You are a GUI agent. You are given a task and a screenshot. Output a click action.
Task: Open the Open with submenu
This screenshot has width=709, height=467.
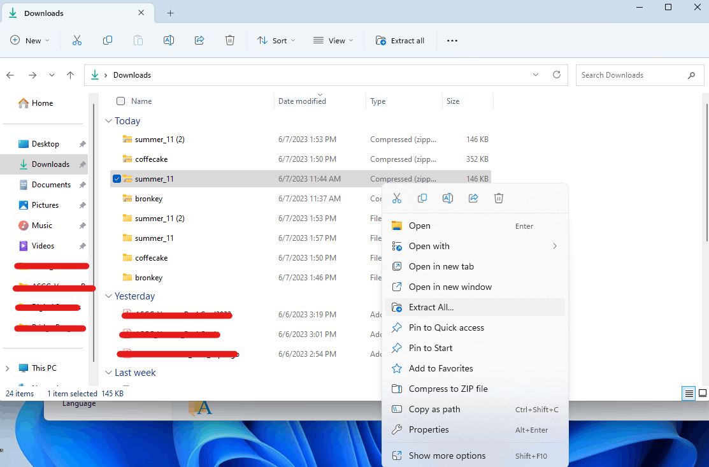475,246
